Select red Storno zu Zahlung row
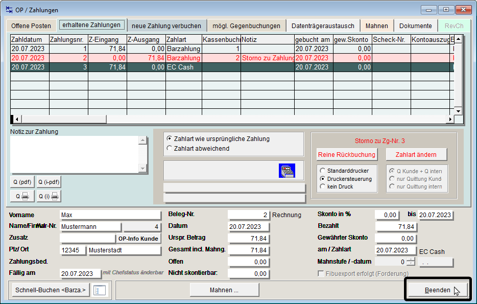Image resolution: width=477 pixels, height=304 pixels. (232, 58)
